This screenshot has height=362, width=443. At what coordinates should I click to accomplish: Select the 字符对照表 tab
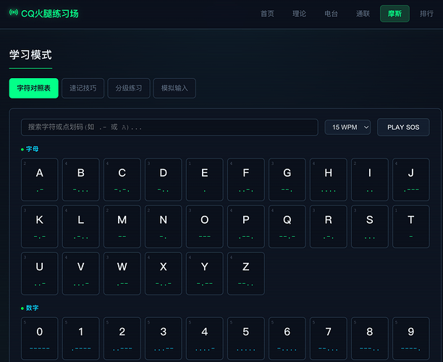coord(33,88)
